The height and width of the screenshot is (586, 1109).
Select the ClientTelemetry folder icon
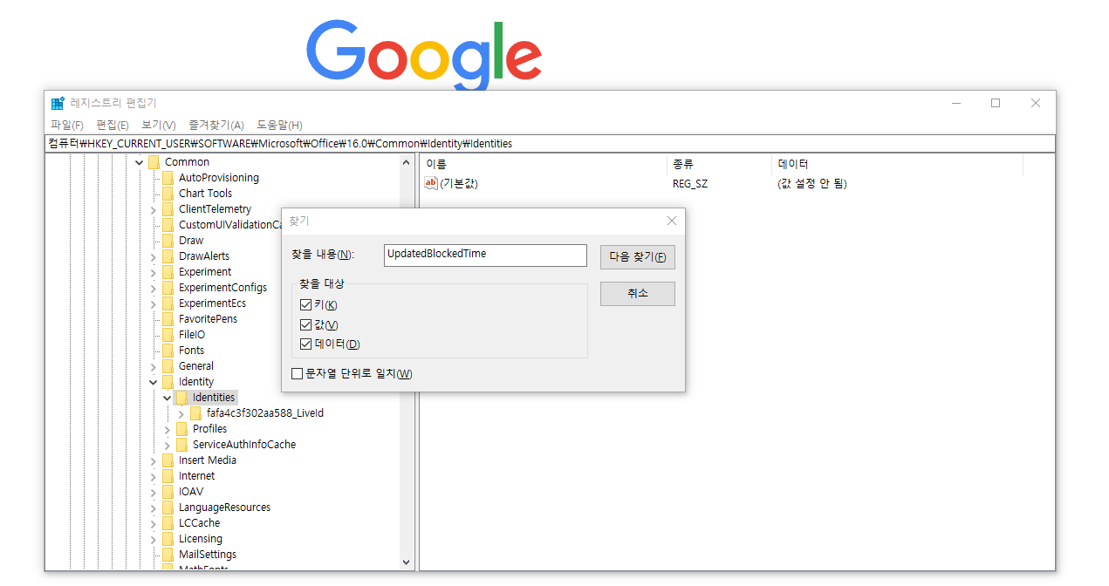(168, 209)
